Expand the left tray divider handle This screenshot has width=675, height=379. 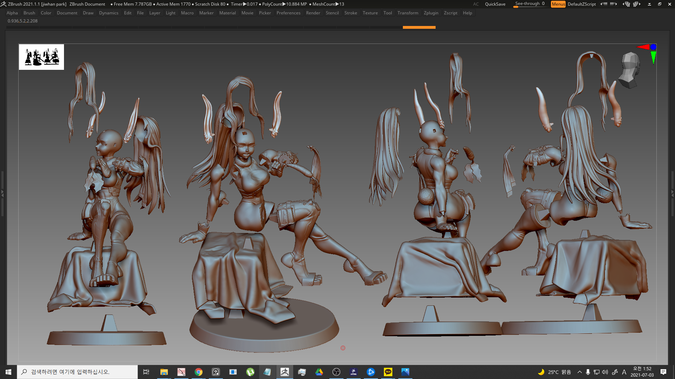[2, 193]
